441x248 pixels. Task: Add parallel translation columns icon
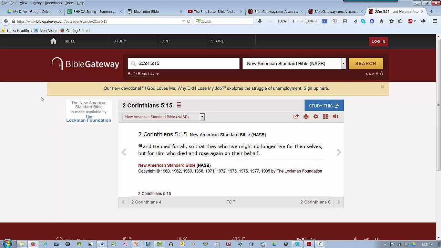(x=326, y=116)
